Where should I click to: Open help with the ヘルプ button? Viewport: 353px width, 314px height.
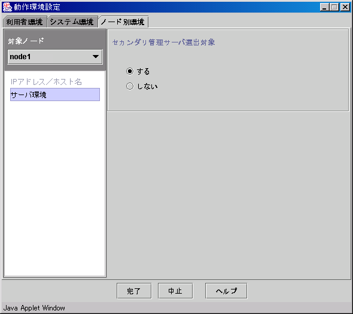pos(226,291)
